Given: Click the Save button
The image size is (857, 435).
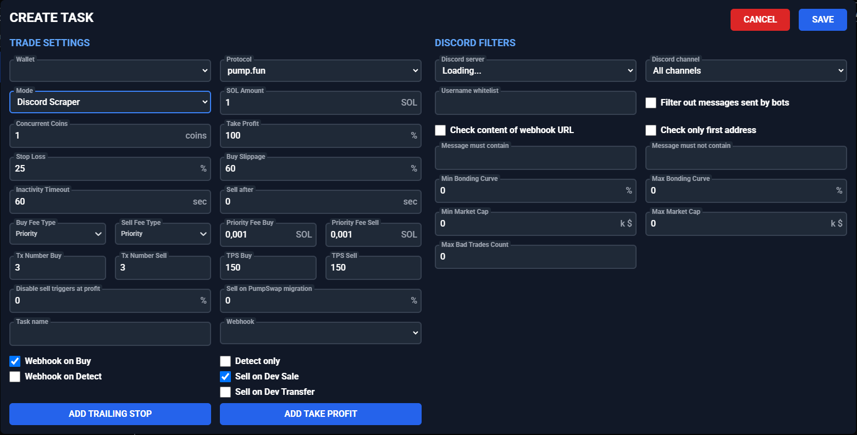Looking at the screenshot, I should (822, 20).
